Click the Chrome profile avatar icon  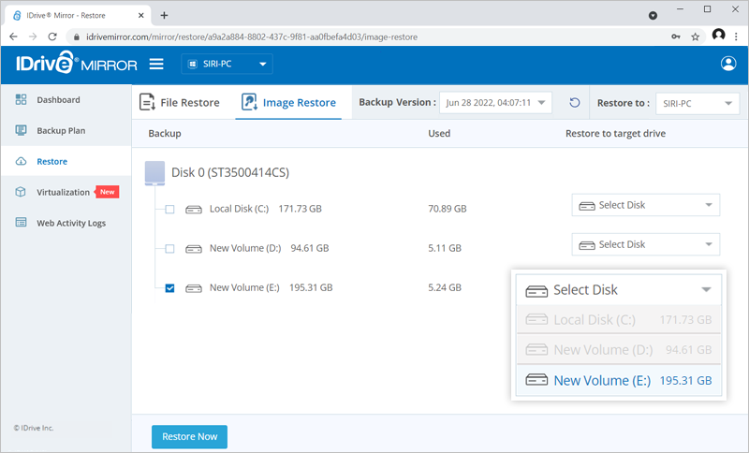(x=718, y=35)
